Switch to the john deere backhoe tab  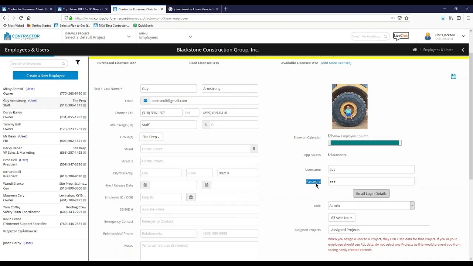click(194, 9)
